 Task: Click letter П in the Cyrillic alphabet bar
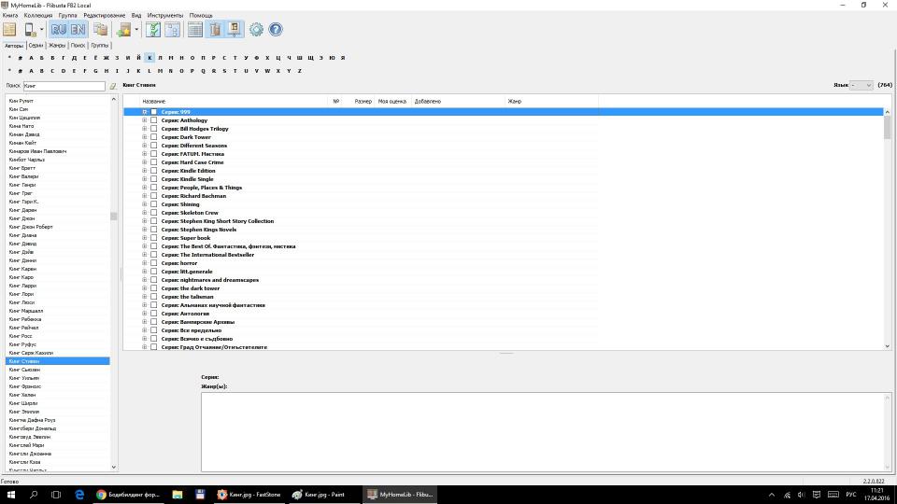[x=203, y=58]
